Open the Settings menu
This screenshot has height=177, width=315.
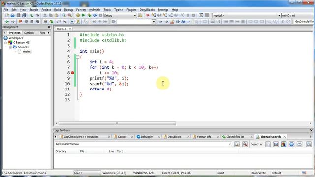tap(163, 10)
